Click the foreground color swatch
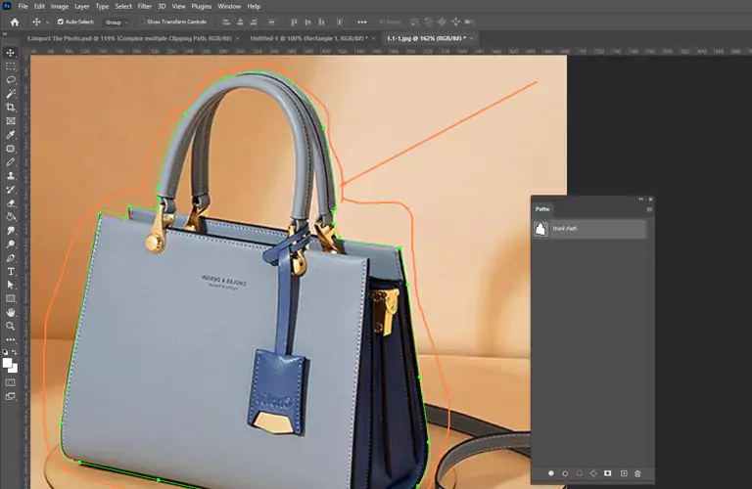This screenshot has width=752, height=489. tap(8, 363)
